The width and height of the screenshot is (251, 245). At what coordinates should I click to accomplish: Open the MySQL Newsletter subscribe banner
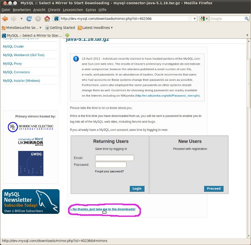pos(30,202)
